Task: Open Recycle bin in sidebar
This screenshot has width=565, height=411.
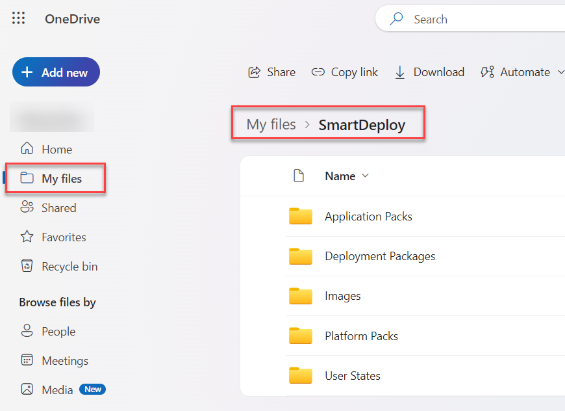Action: click(x=69, y=266)
